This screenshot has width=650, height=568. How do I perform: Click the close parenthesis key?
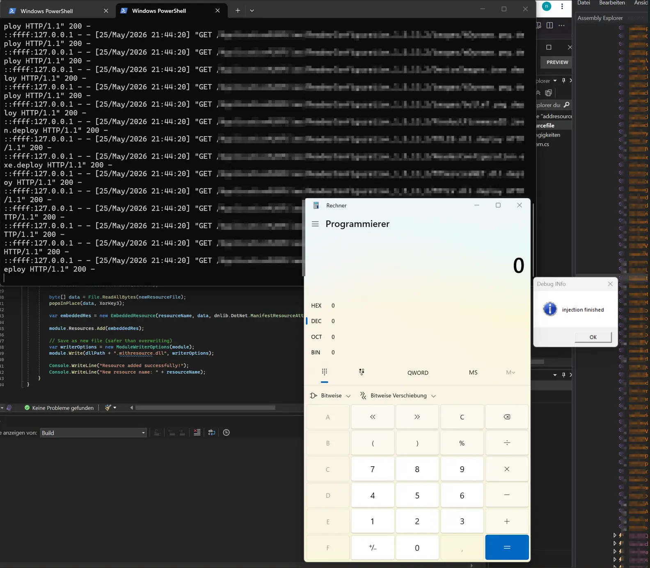coord(417,443)
